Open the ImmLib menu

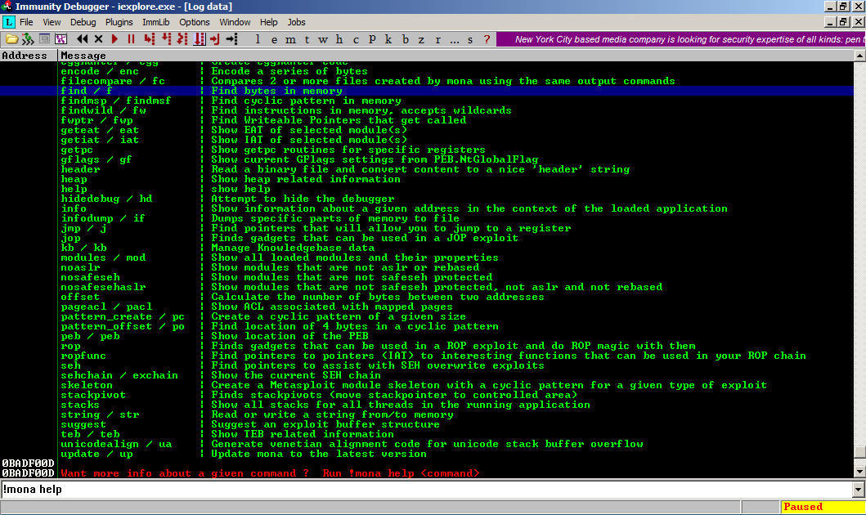coord(155,22)
